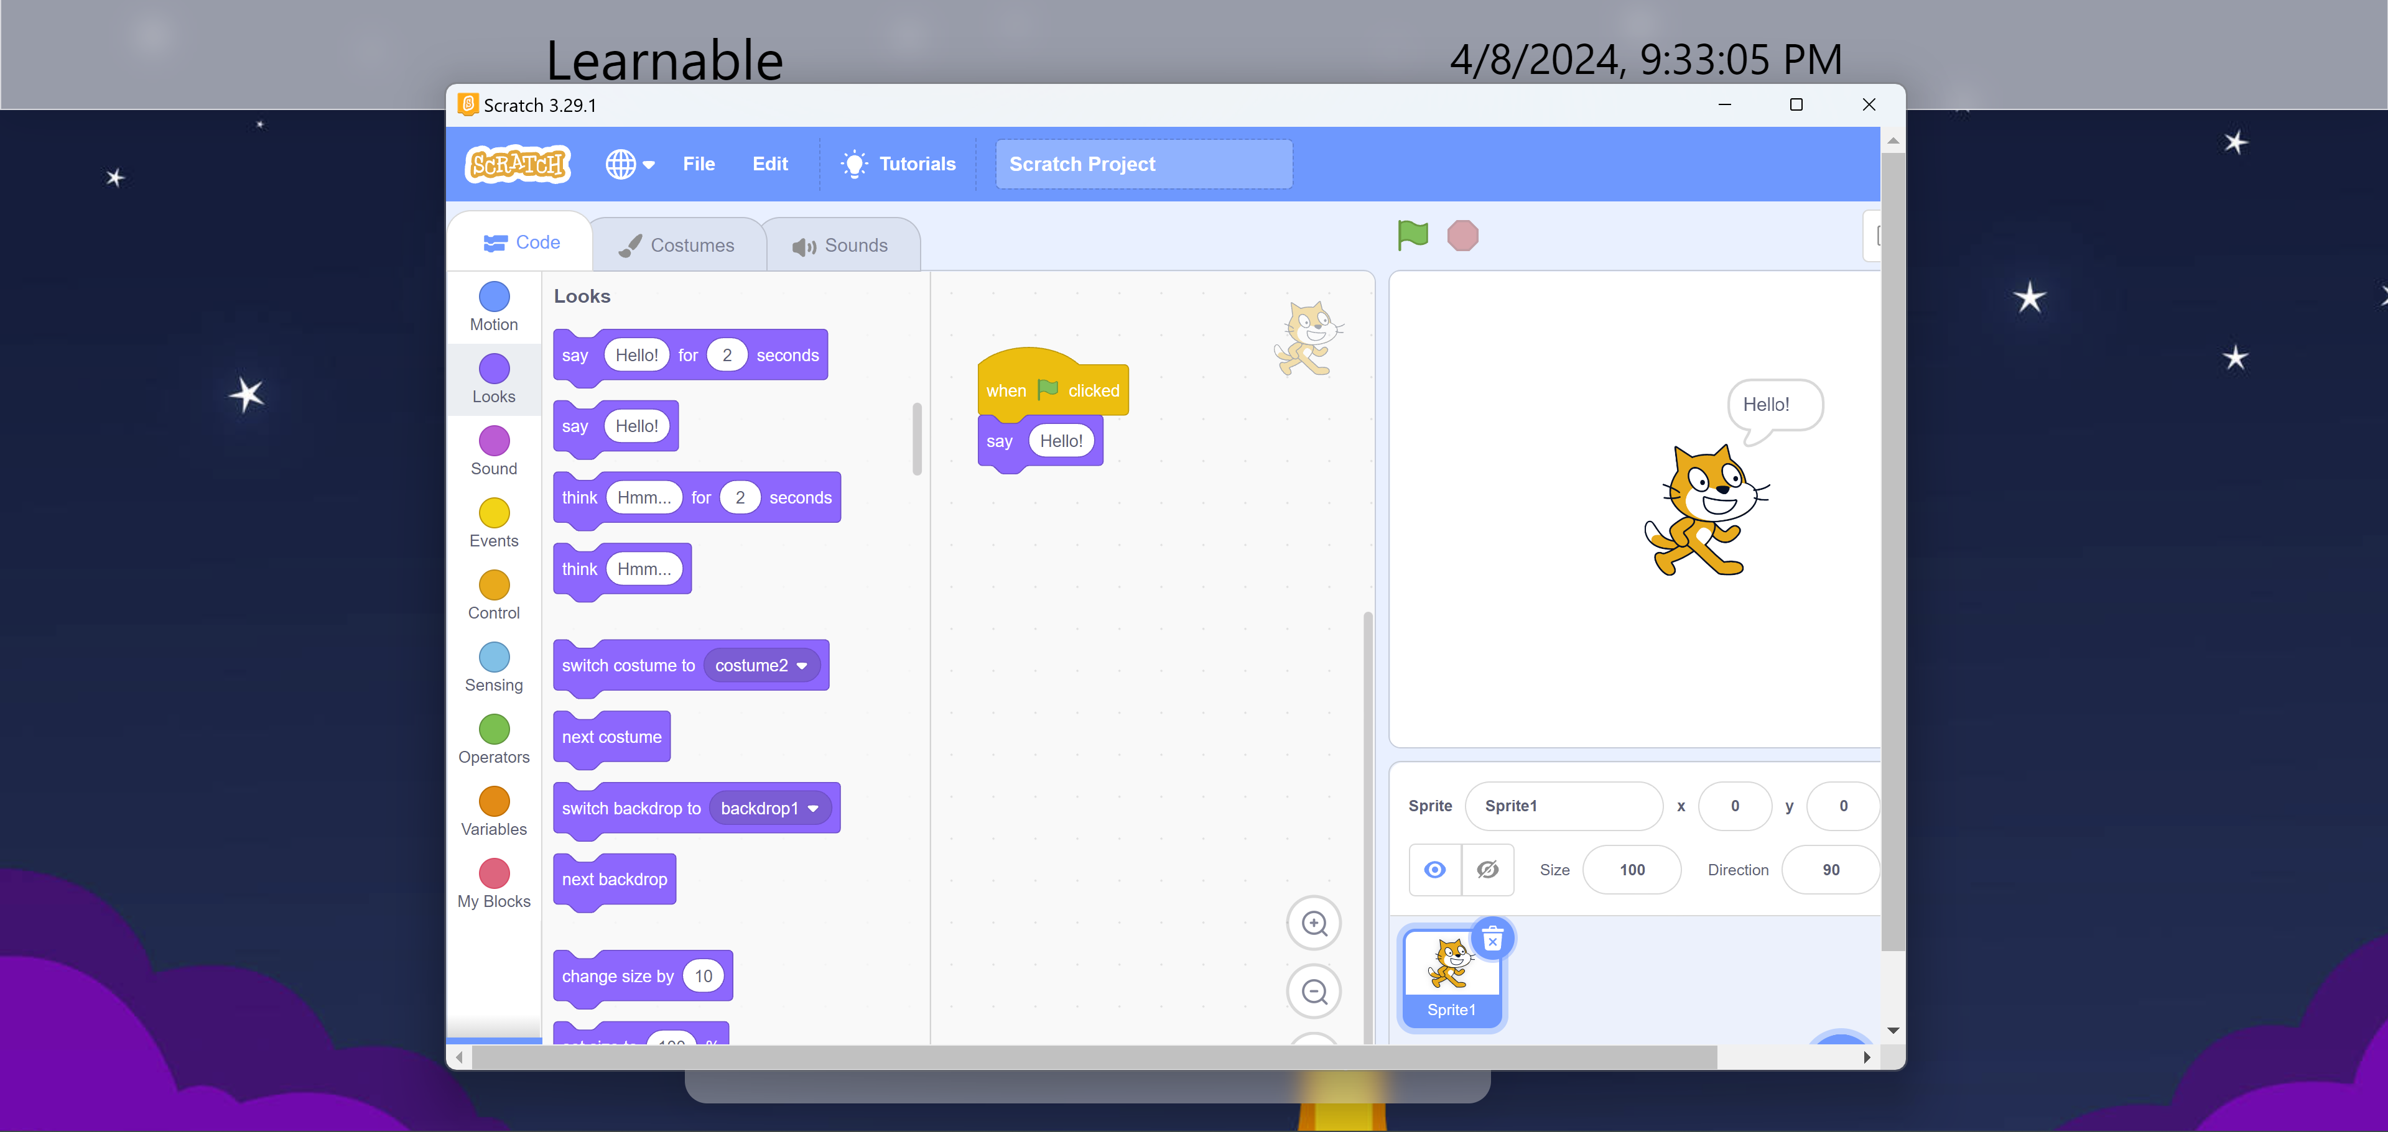The image size is (2388, 1132).
Task: Switch to the Costumes tab
Action: pos(677,246)
